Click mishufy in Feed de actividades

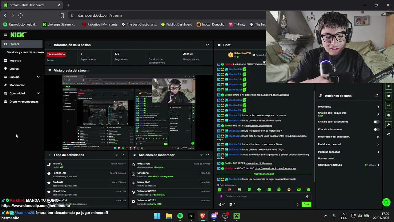tap(57, 164)
